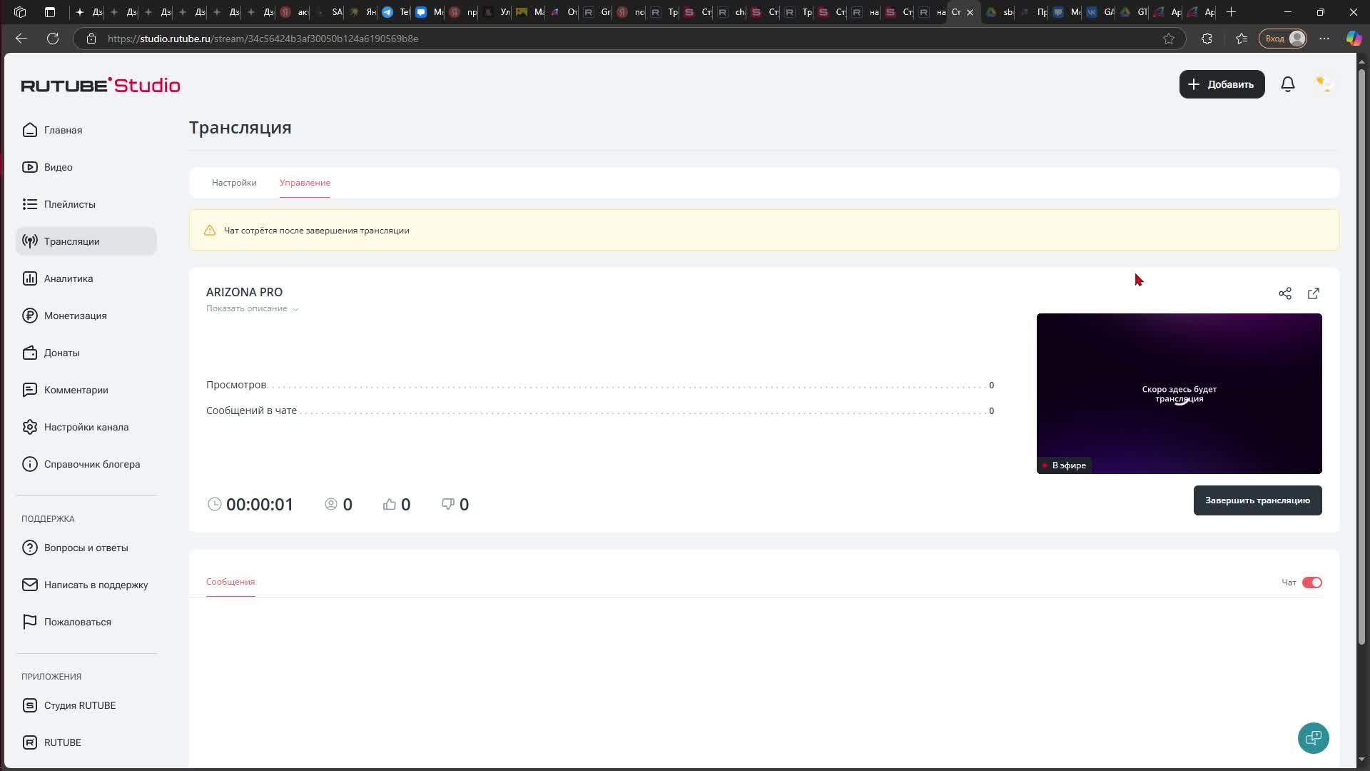Open Донаты from the sidebar

tap(61, 353)
